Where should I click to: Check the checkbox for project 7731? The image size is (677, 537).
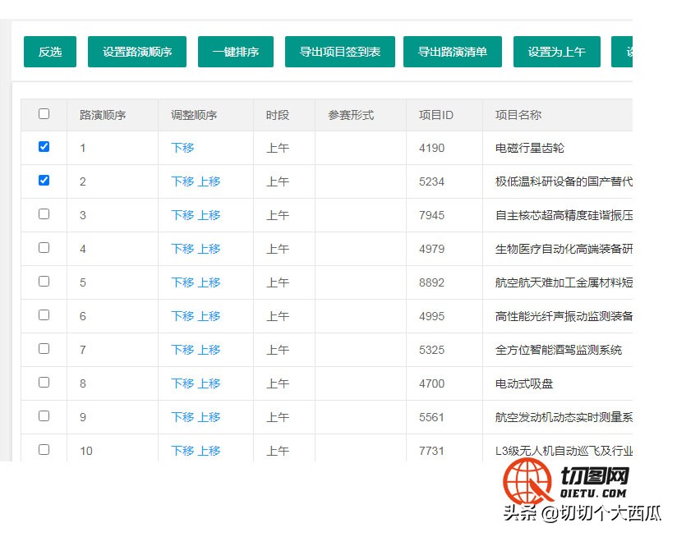click(44, 450)
